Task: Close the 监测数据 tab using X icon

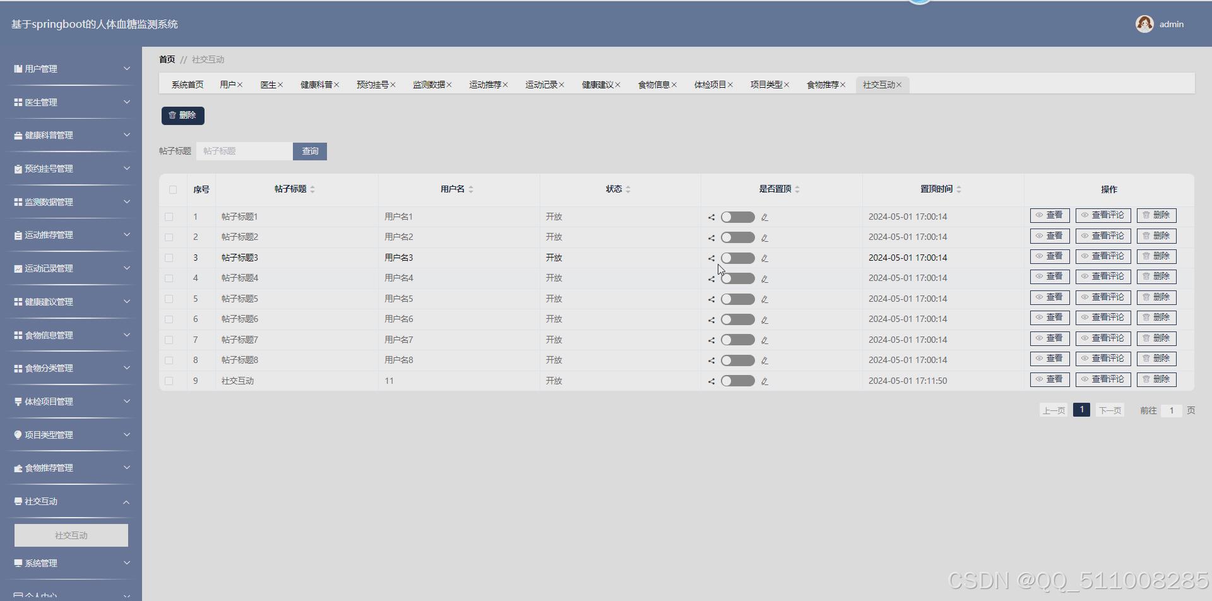Action: tap(449, 85)
